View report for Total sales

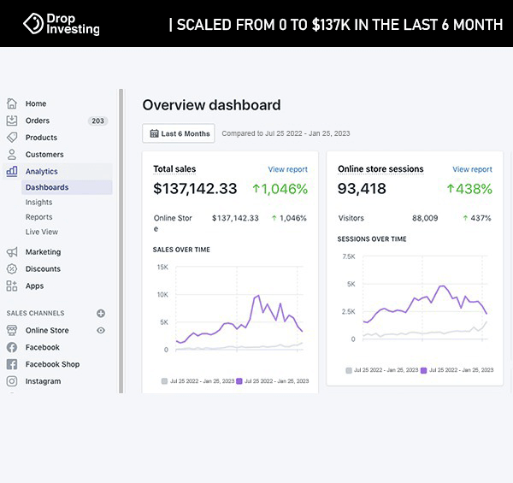(x=288, y=169)
